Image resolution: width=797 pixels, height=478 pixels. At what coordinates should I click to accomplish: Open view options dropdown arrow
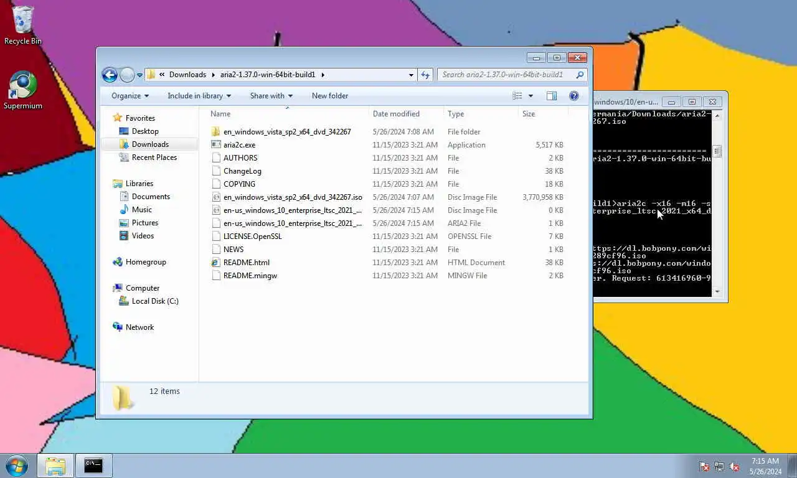point(531,96)
